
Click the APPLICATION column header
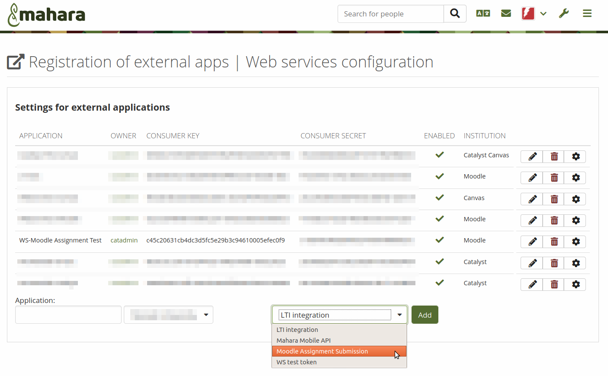pos(41,136)
